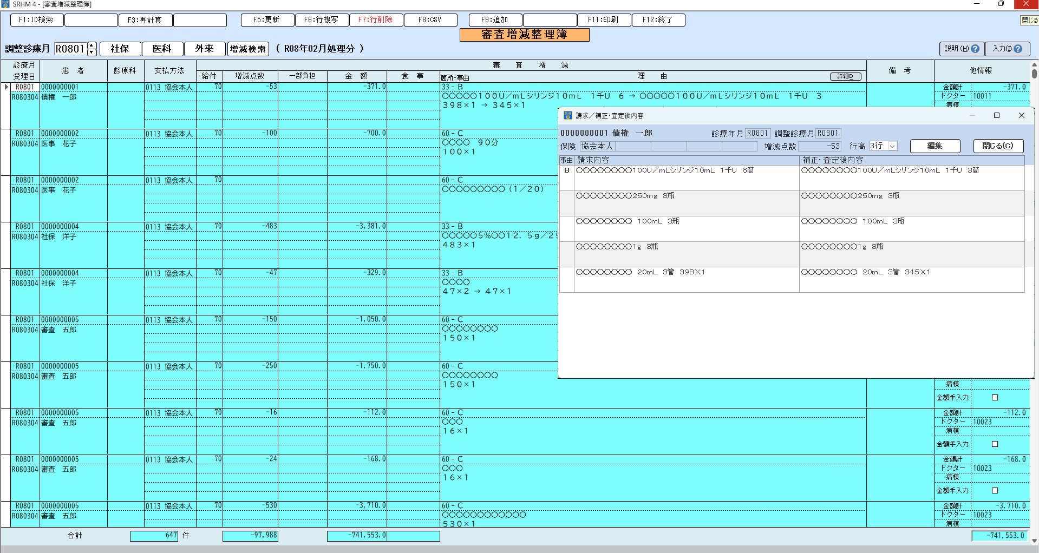Click the ドクター value 10011
This screenshot has width=1039, height=553.
point(999,96)
